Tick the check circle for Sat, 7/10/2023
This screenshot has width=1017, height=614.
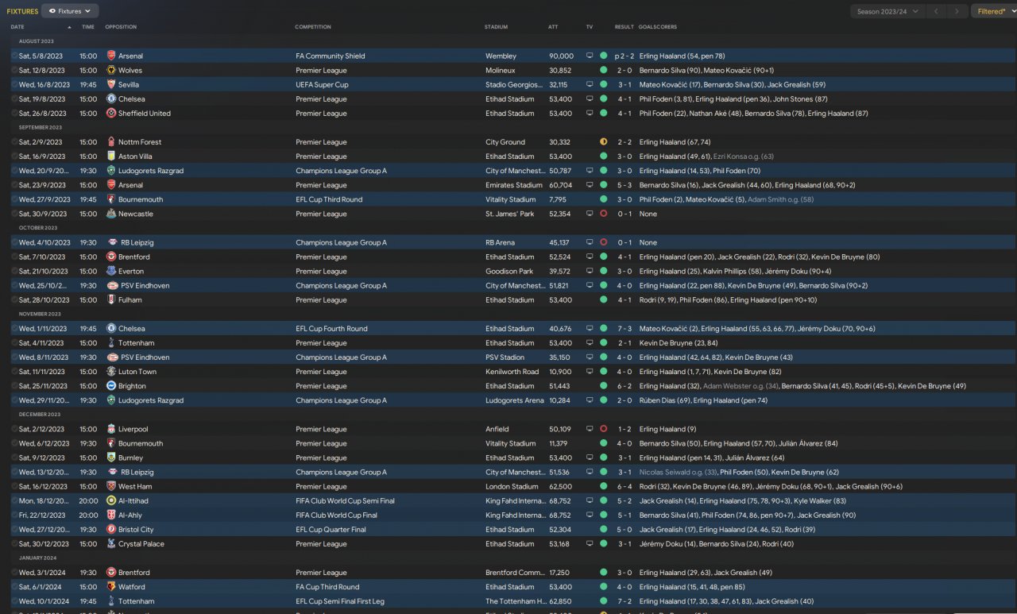[x=14, y=257]
